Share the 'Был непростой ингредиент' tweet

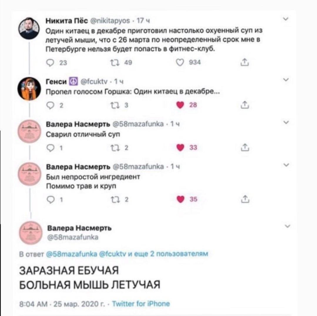tap(245, 199)
